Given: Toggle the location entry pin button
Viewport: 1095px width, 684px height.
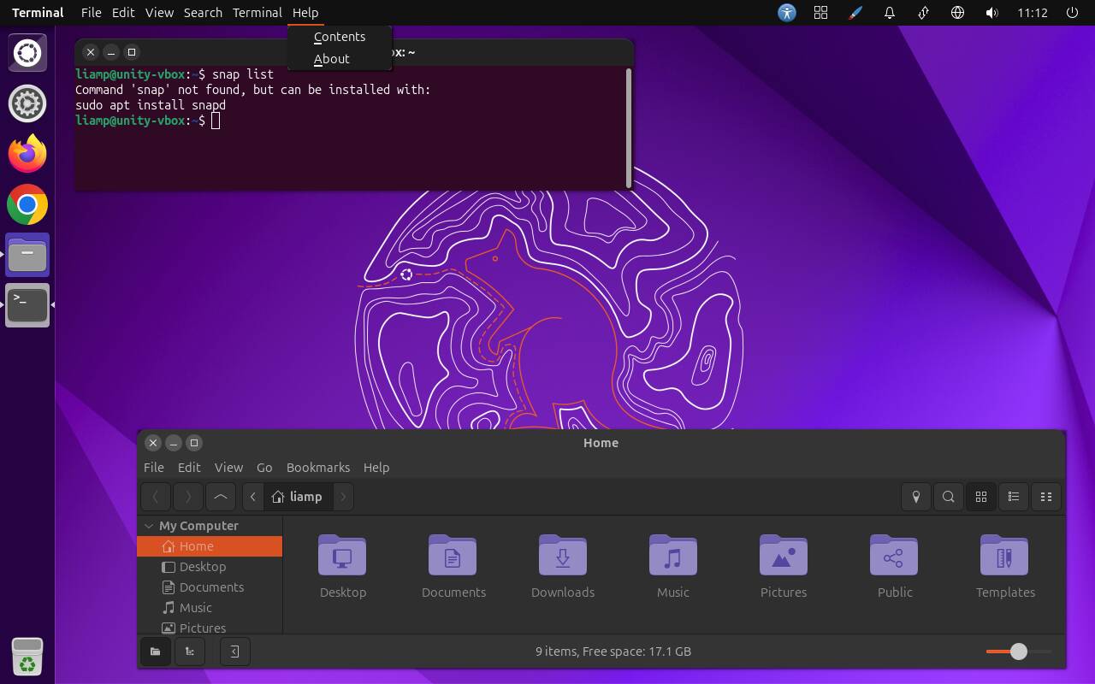Looking at the screenshot, I should click(915, 497).
